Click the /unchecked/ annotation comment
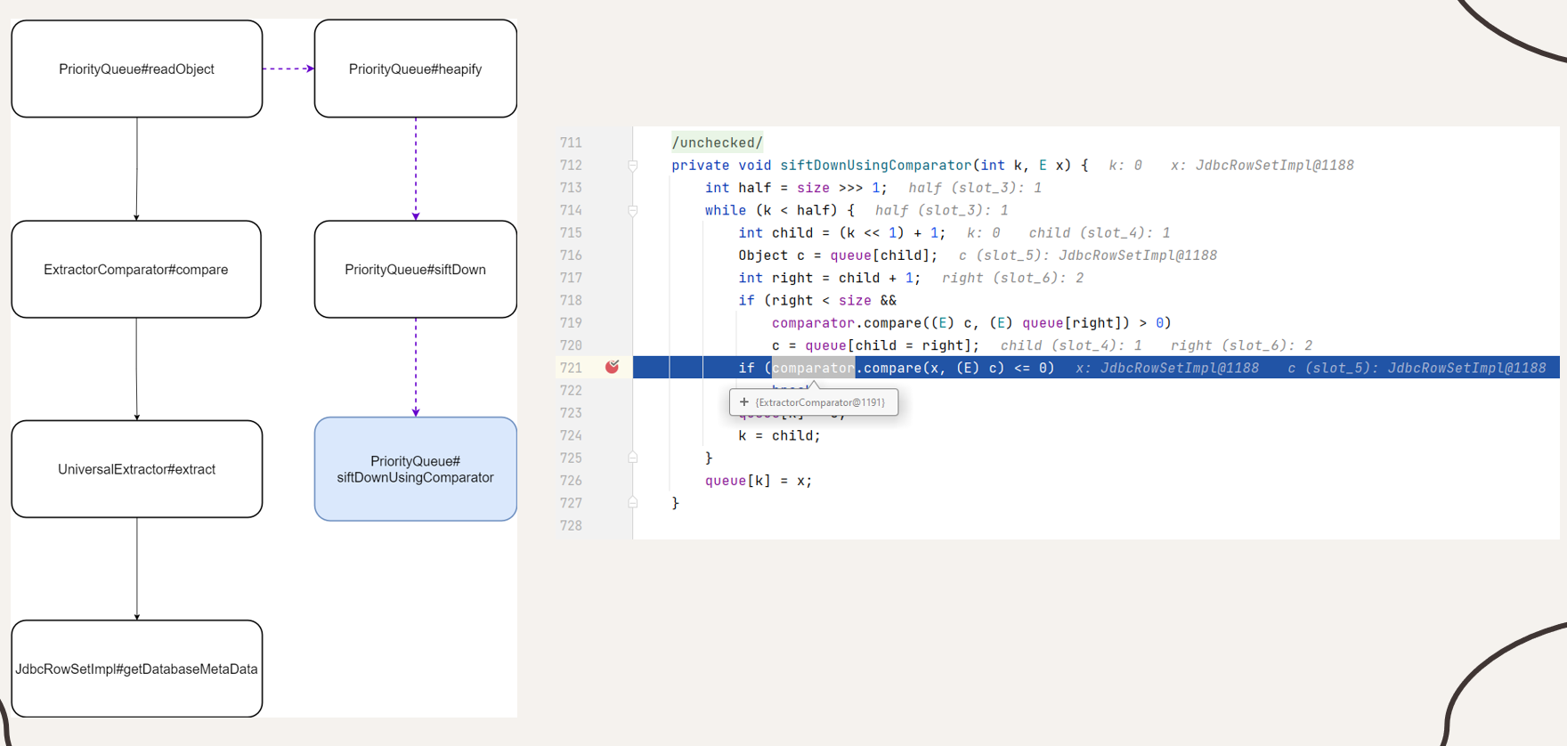Viewport: 1567px width, 746px height. pyautogui.click(x=718, y=142)
